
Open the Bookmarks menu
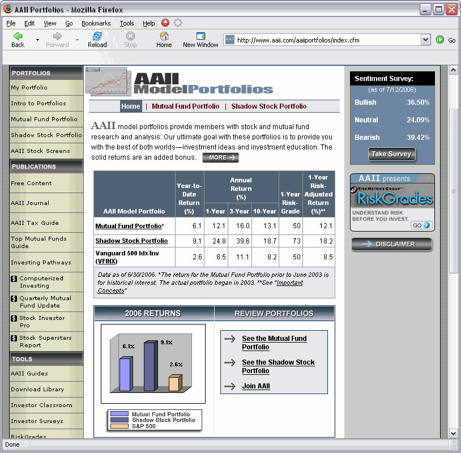(96, 23)
